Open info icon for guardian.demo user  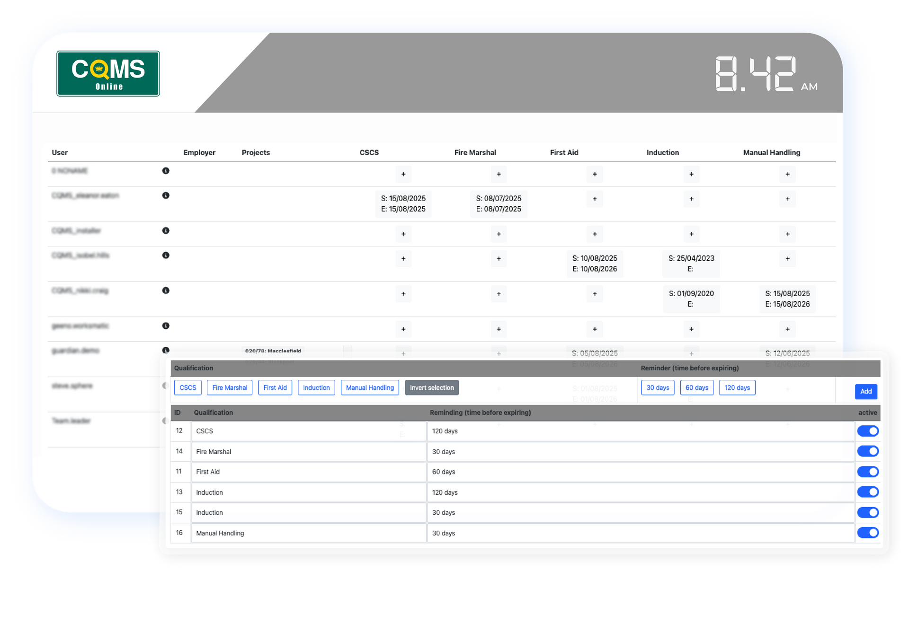166,351
